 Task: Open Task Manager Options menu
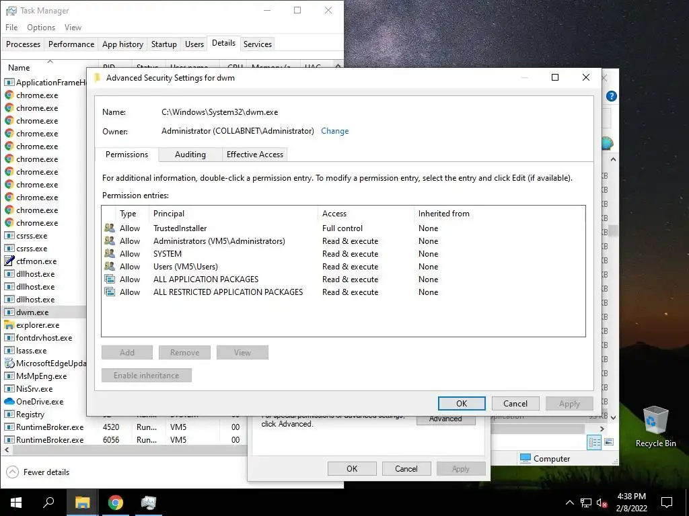(41, 27)
